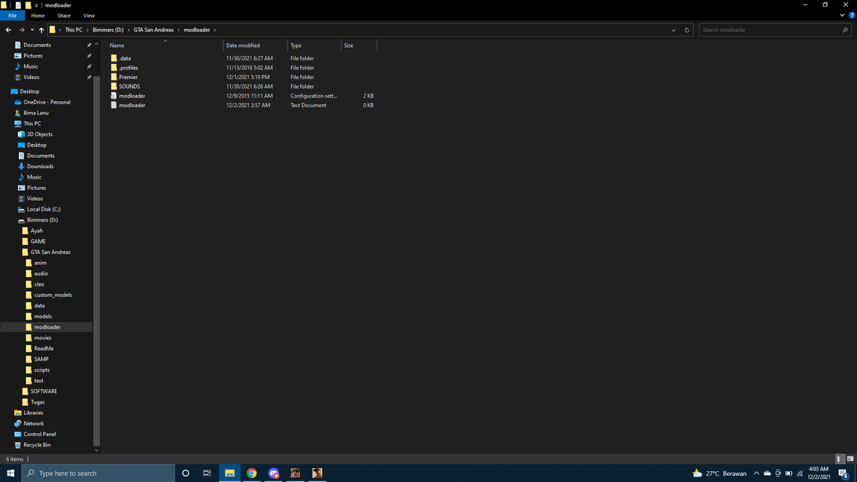This screenshot has height=482, width=857.
Task: Click GTA San Andreas in the breadcrumb
Action: 154,30
